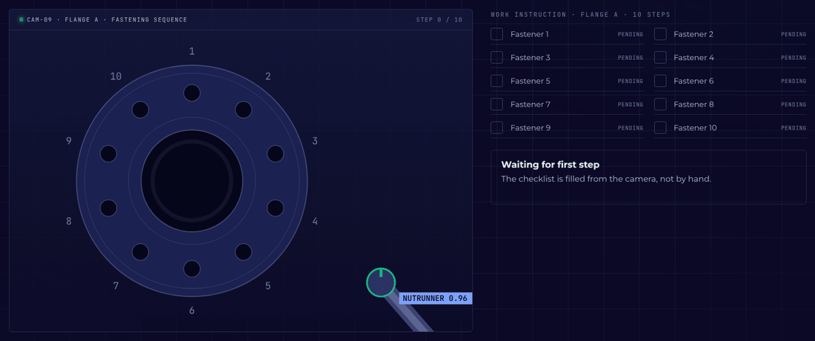Viewport: 815px width, 341px height.
Task: Click the Fastener 1 label text
Action: [529, 34]
